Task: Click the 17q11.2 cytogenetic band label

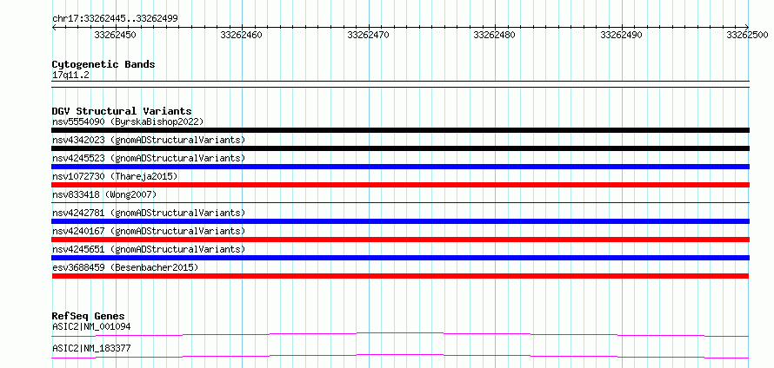Action: (71, 75)
